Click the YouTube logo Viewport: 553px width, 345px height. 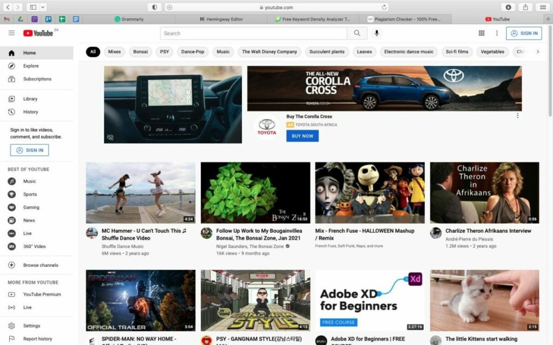pyautogui.click(x=38, y=33)
